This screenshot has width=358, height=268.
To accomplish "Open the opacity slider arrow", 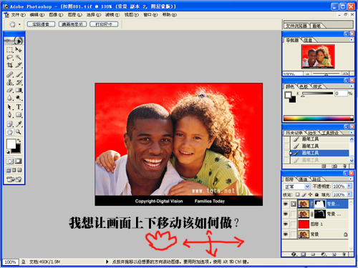I will point(349,186).
